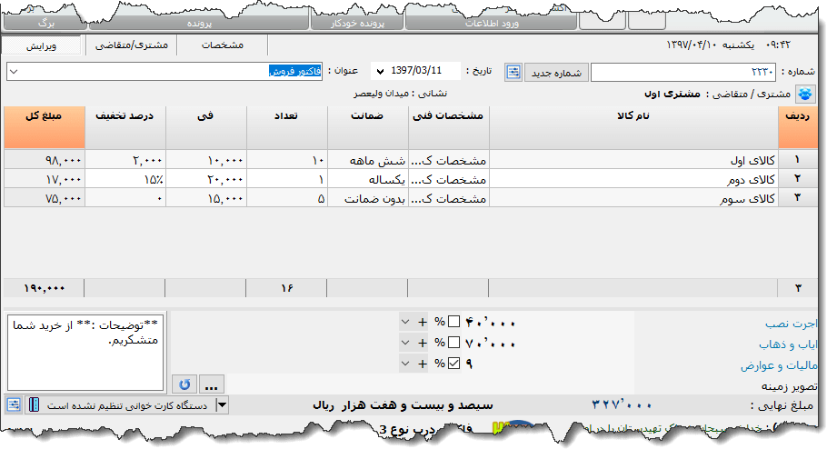This screenshot has height=449, width=827.
Task: Select the کالای سوم row name cell
Action: coord(634,198)
